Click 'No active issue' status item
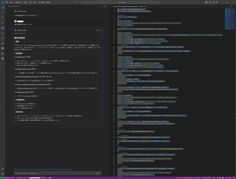Screen dimensions: 236x179 point(21,178)
